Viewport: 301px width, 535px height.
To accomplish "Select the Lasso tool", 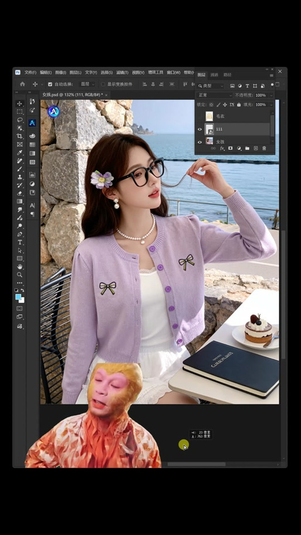I will (x=20, y=120).
